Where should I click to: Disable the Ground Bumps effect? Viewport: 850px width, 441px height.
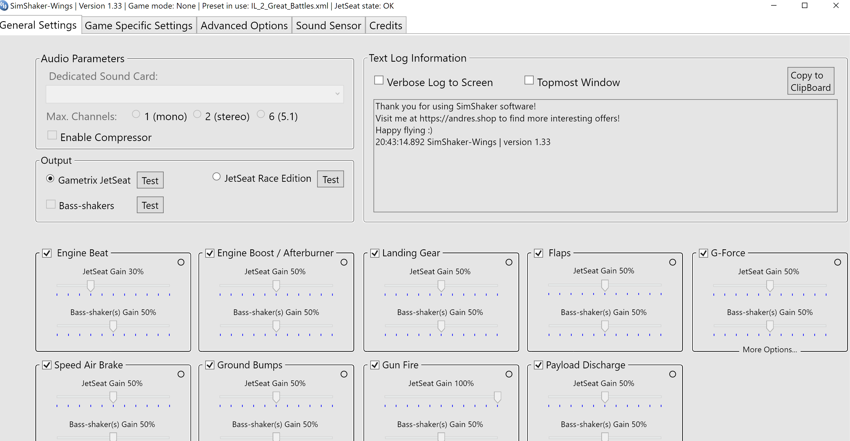click(210, 365)
